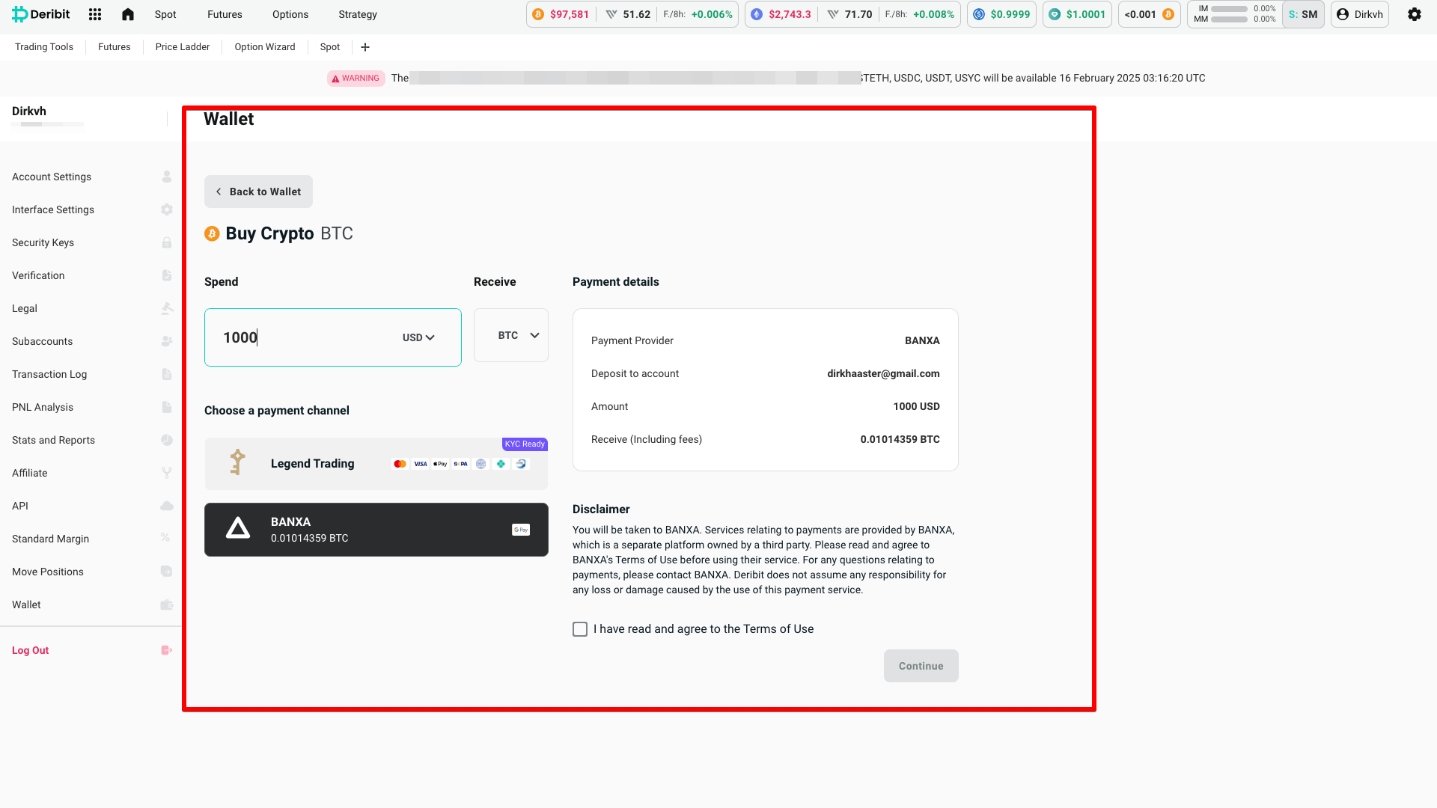Add a new tab with plus icon

click(365, 47)
